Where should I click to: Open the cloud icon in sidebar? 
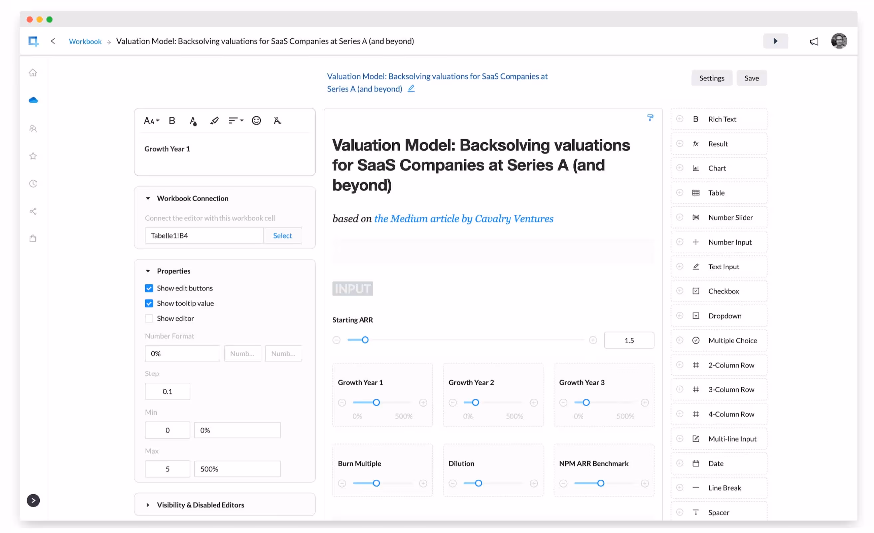(x=33, y=100)
